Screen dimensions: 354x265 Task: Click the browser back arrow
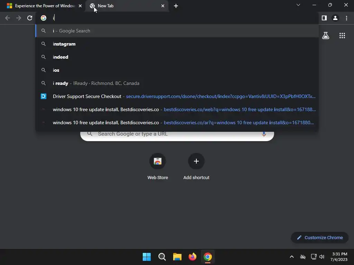[x=8, y=18]
